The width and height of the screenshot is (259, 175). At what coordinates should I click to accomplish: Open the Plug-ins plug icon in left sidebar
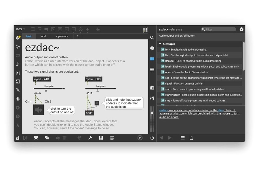pyautogui.click(x=18, y=99)
